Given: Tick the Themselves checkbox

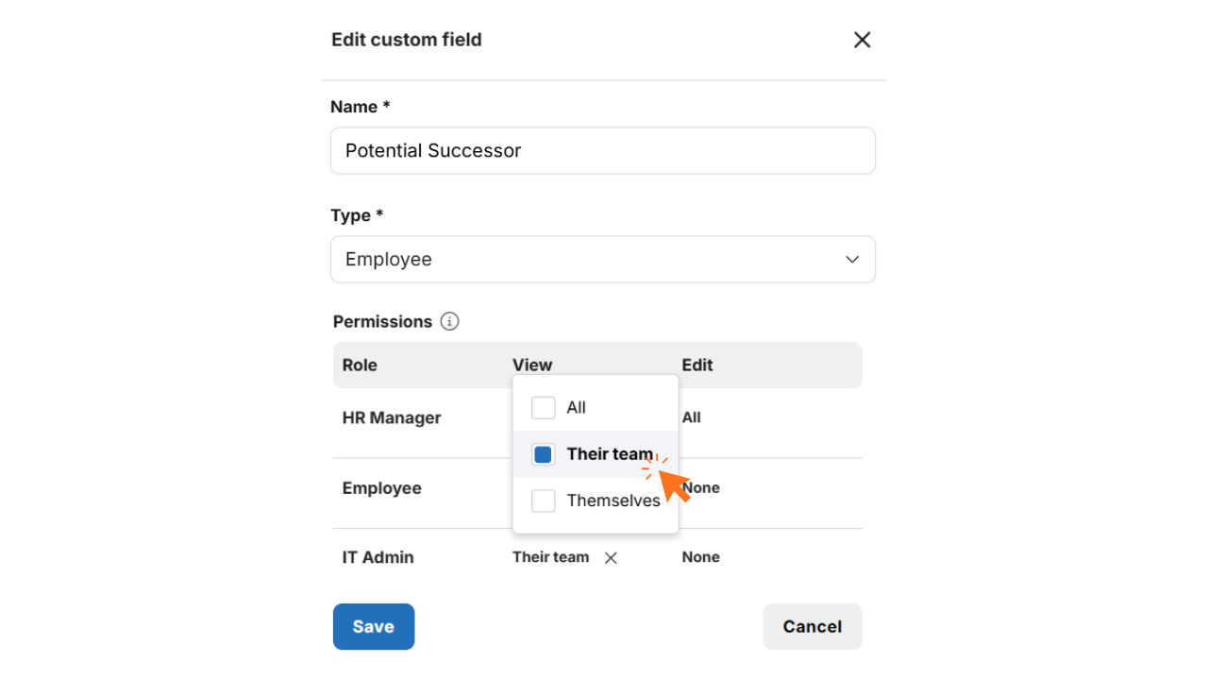Looking at the screenshot, I should [x=543, y=501].
